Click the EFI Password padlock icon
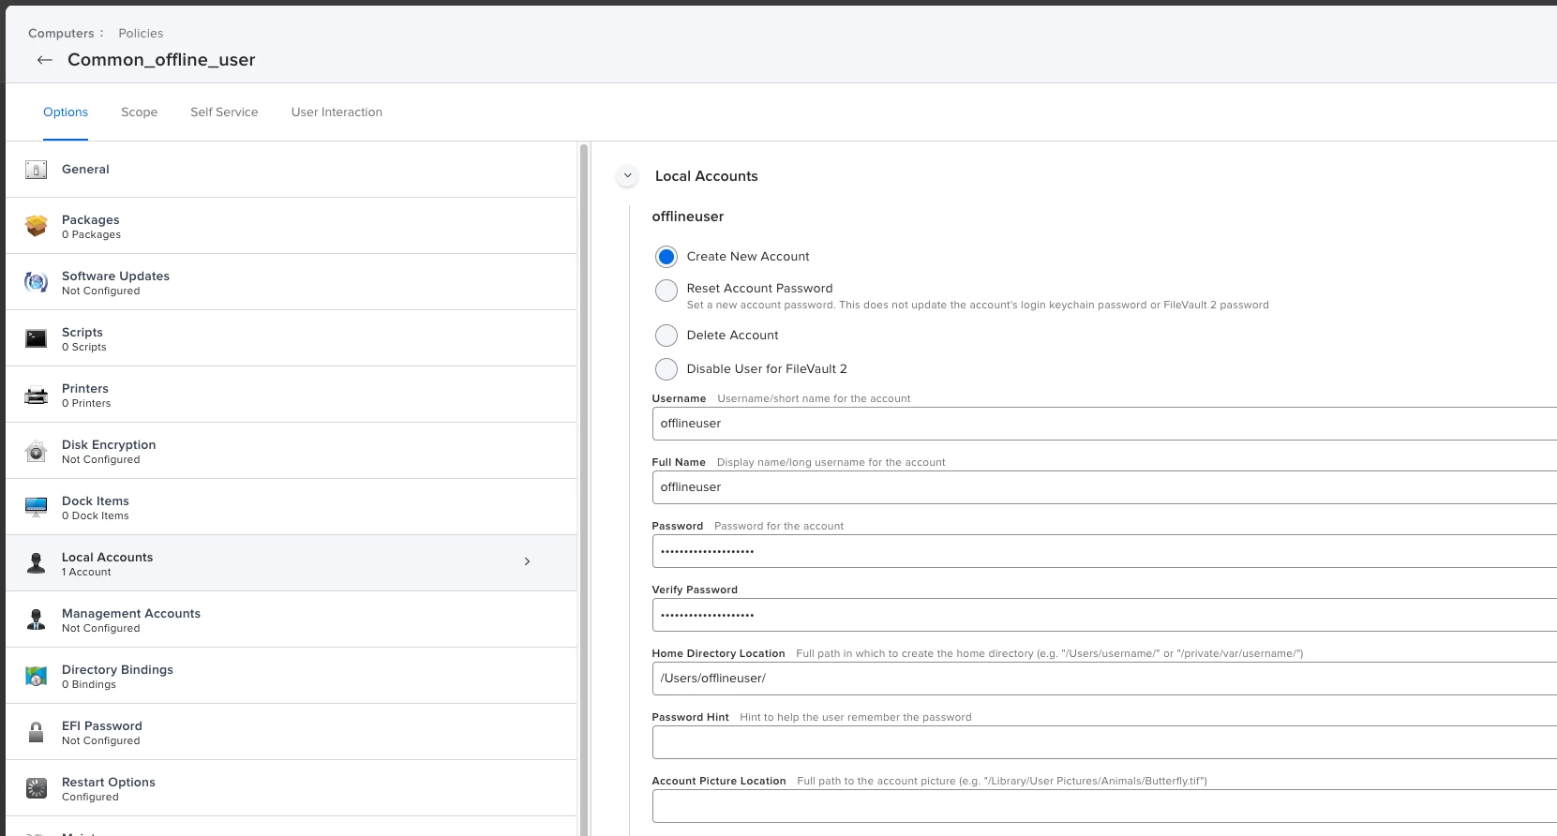The height and width of the screenshot is (836, 1557). click(x=36, y=732)
